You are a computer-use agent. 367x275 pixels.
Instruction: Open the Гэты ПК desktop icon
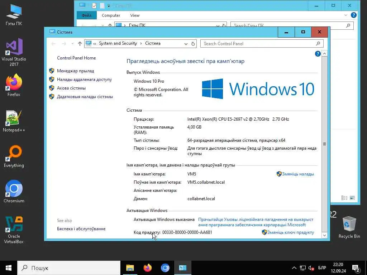(14, 15)
